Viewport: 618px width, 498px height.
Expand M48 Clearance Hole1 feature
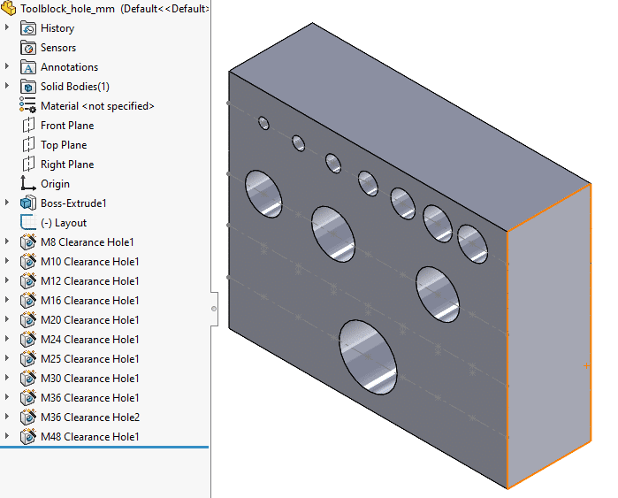pyautogui.click(x=7, y=436)
